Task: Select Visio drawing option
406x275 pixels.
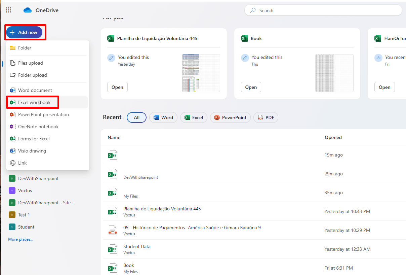Action: coord(48,151)
